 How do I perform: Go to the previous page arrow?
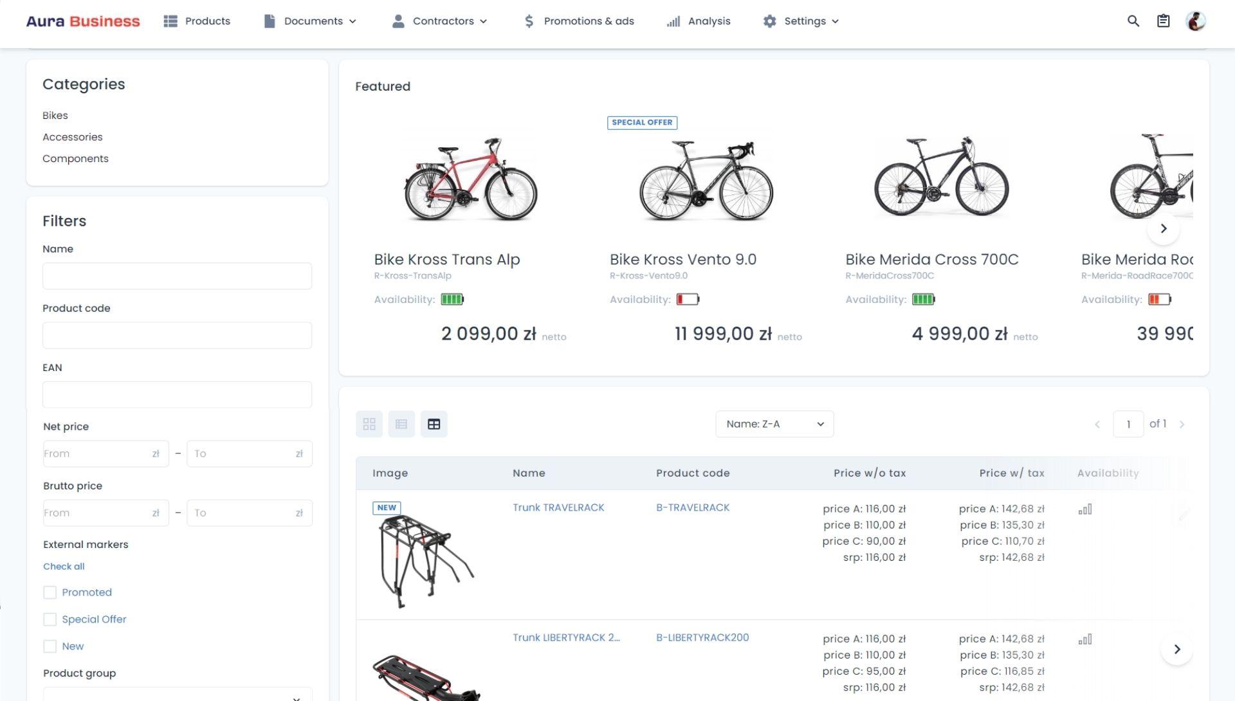pos(1097,424)
